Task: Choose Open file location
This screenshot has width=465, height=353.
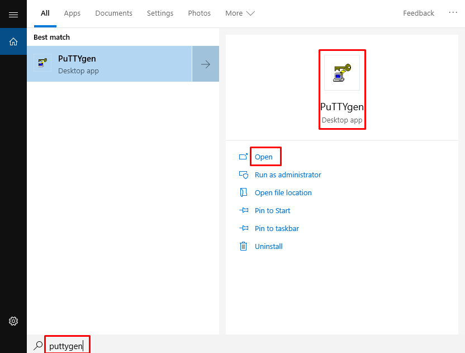Action: point(283,192)
